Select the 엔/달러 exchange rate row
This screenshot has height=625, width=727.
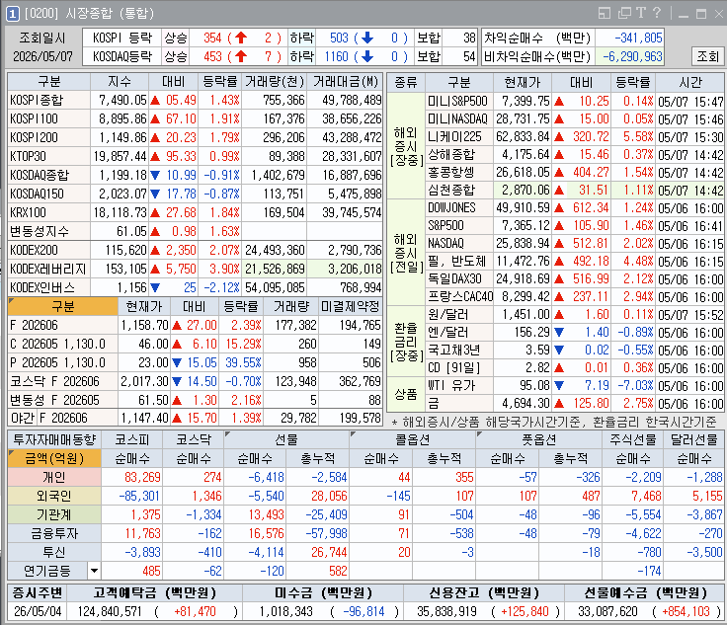(x=575, y=332)
